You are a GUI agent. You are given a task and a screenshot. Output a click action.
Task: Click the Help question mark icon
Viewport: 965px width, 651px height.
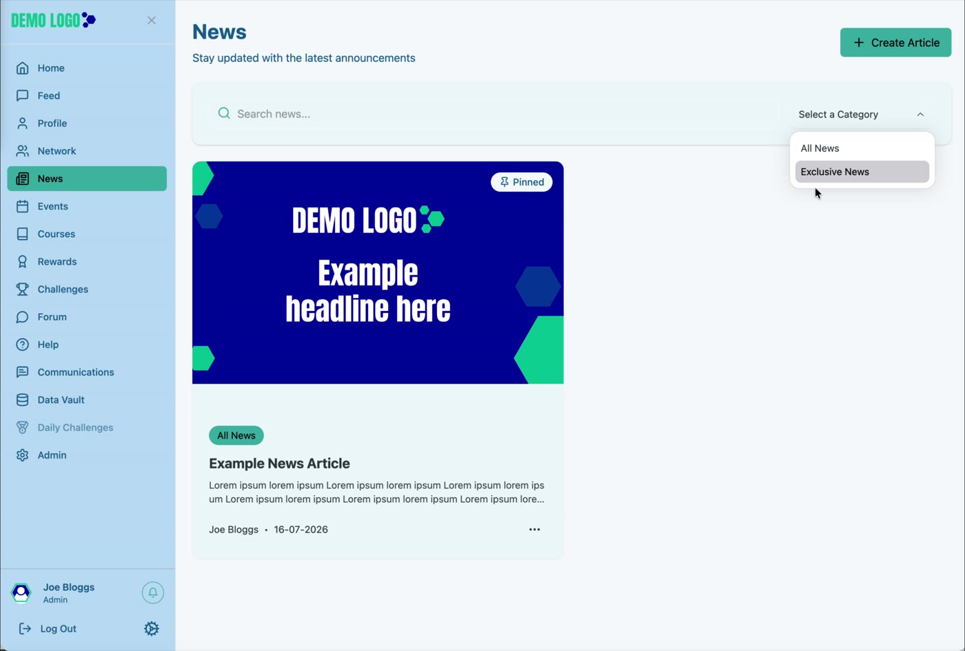point(23,344)
